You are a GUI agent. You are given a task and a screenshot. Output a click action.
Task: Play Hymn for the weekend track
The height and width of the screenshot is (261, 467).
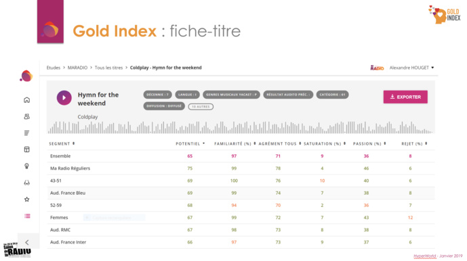point(64,98)
